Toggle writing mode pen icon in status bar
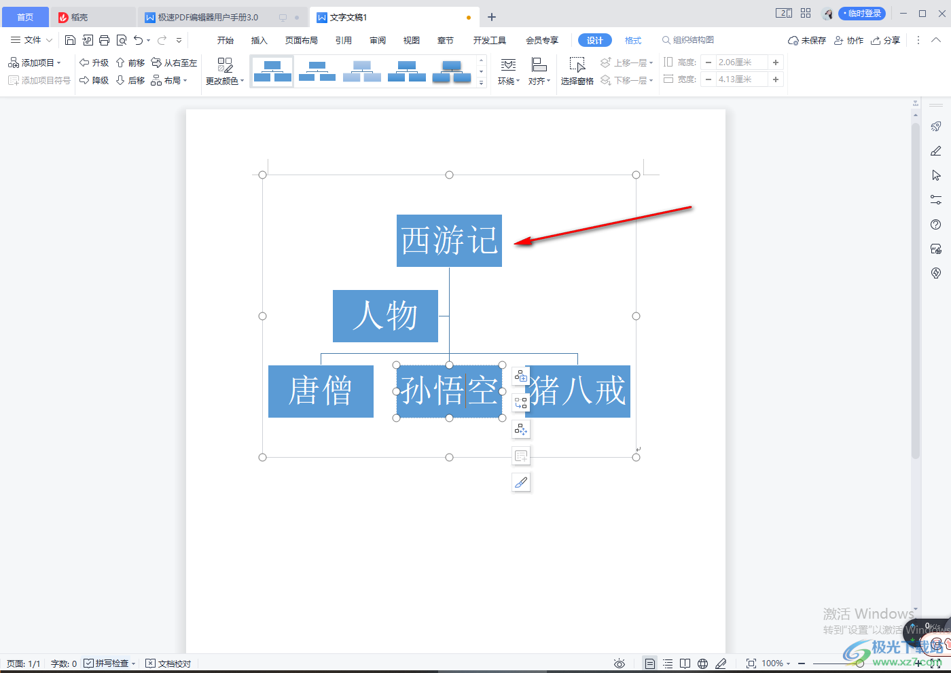 tap(721, 663)
